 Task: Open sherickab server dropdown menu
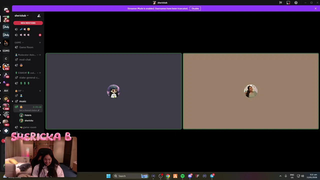click(x=21, y=15)
